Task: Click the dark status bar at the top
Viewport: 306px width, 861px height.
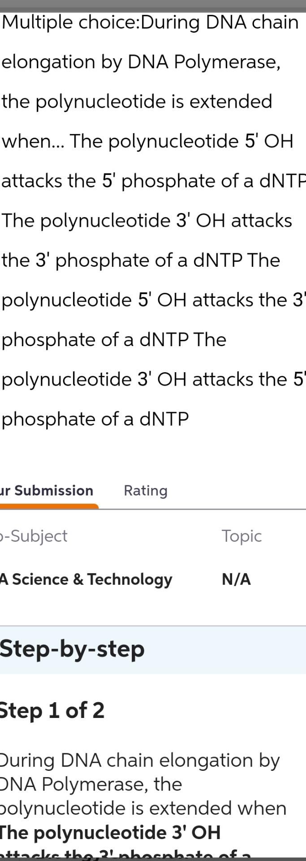Action: (x=152, y=4)
